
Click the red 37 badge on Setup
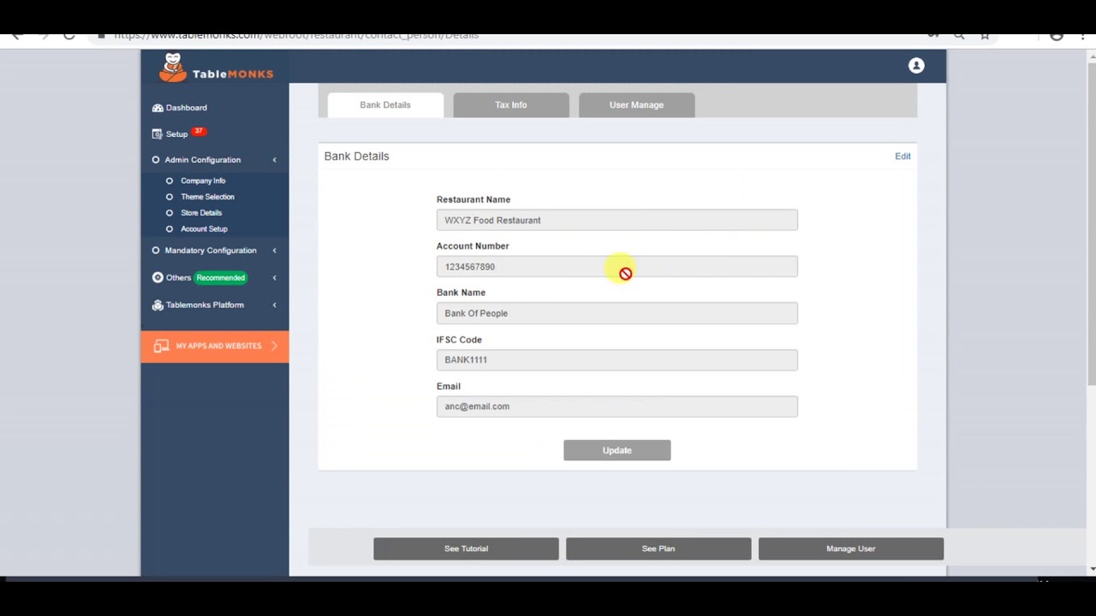(x=199, y=132)
